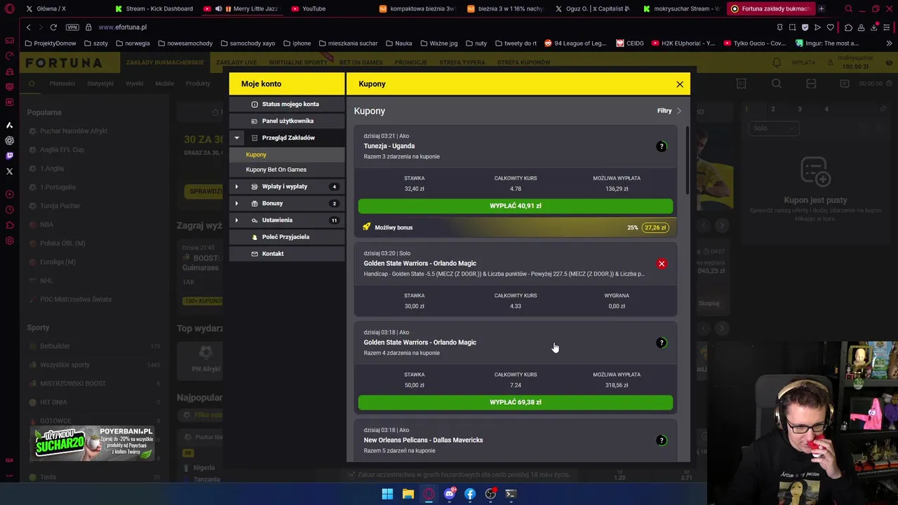Reload the efortuna.pl page

(x=53, y=27)
